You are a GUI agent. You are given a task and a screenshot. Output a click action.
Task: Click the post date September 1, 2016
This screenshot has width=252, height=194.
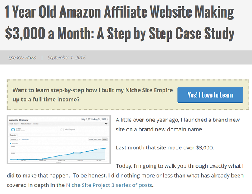[66, 58]
